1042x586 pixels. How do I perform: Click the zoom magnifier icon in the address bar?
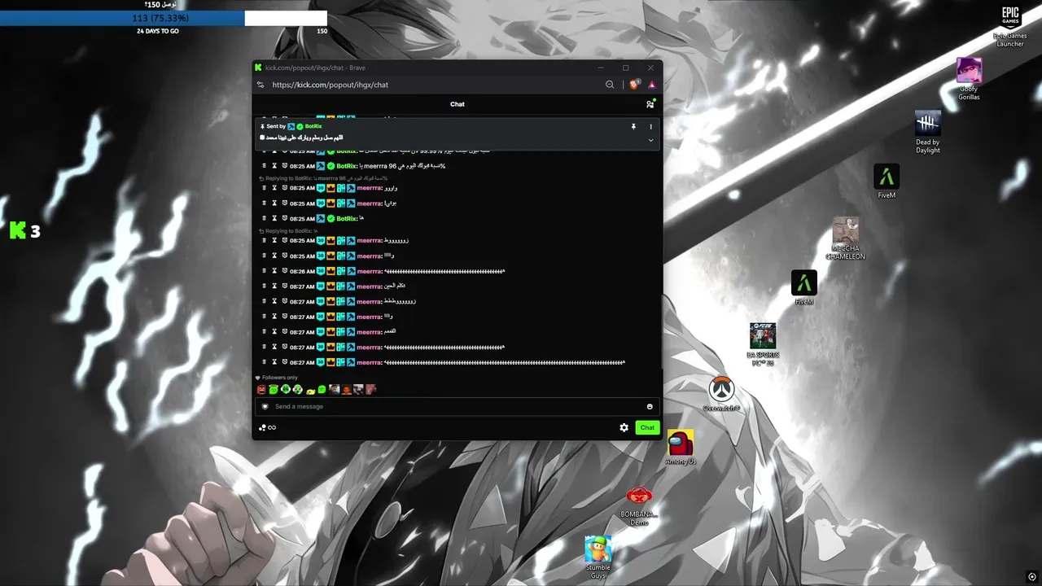click(610, 85)
